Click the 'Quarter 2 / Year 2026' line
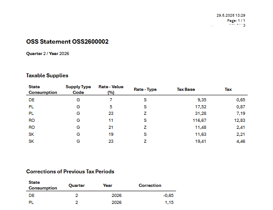 click(x=48, y=54)
